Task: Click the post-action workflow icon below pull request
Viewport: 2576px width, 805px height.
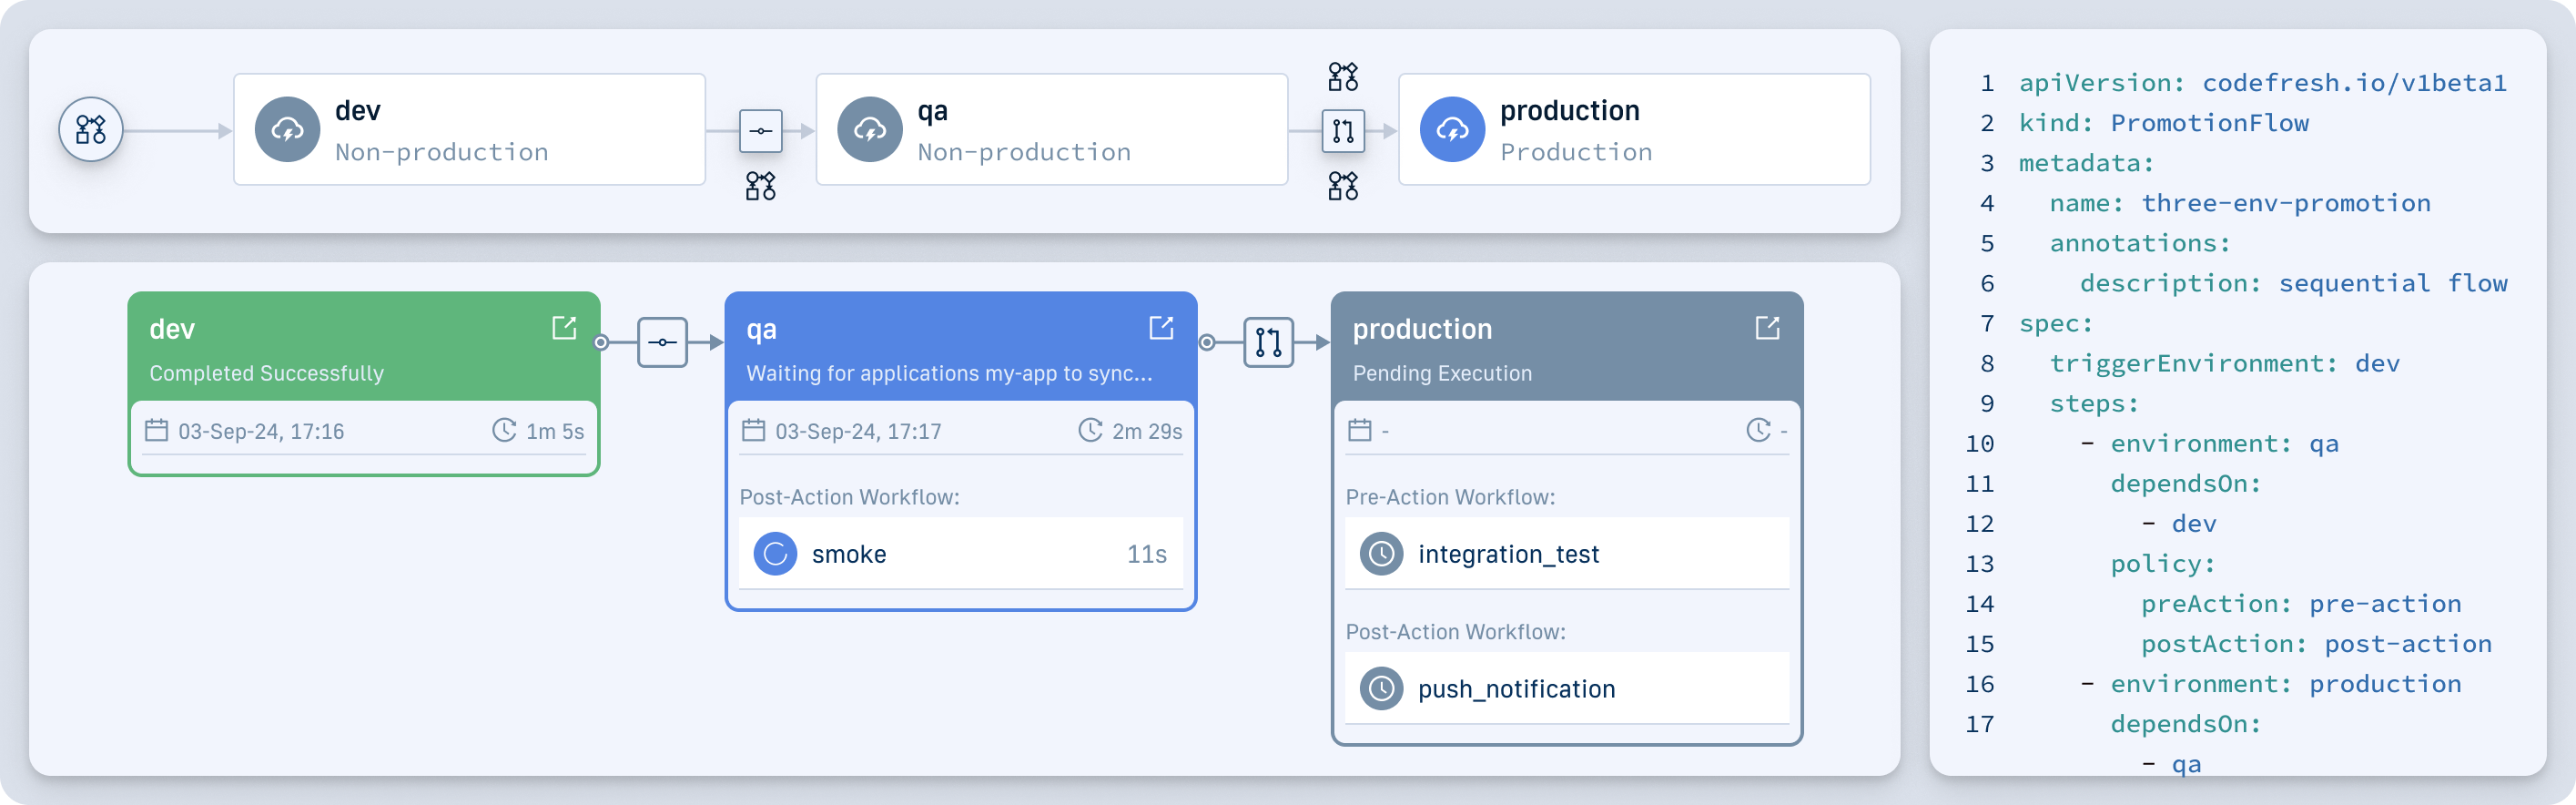Action: point(1342,186)
